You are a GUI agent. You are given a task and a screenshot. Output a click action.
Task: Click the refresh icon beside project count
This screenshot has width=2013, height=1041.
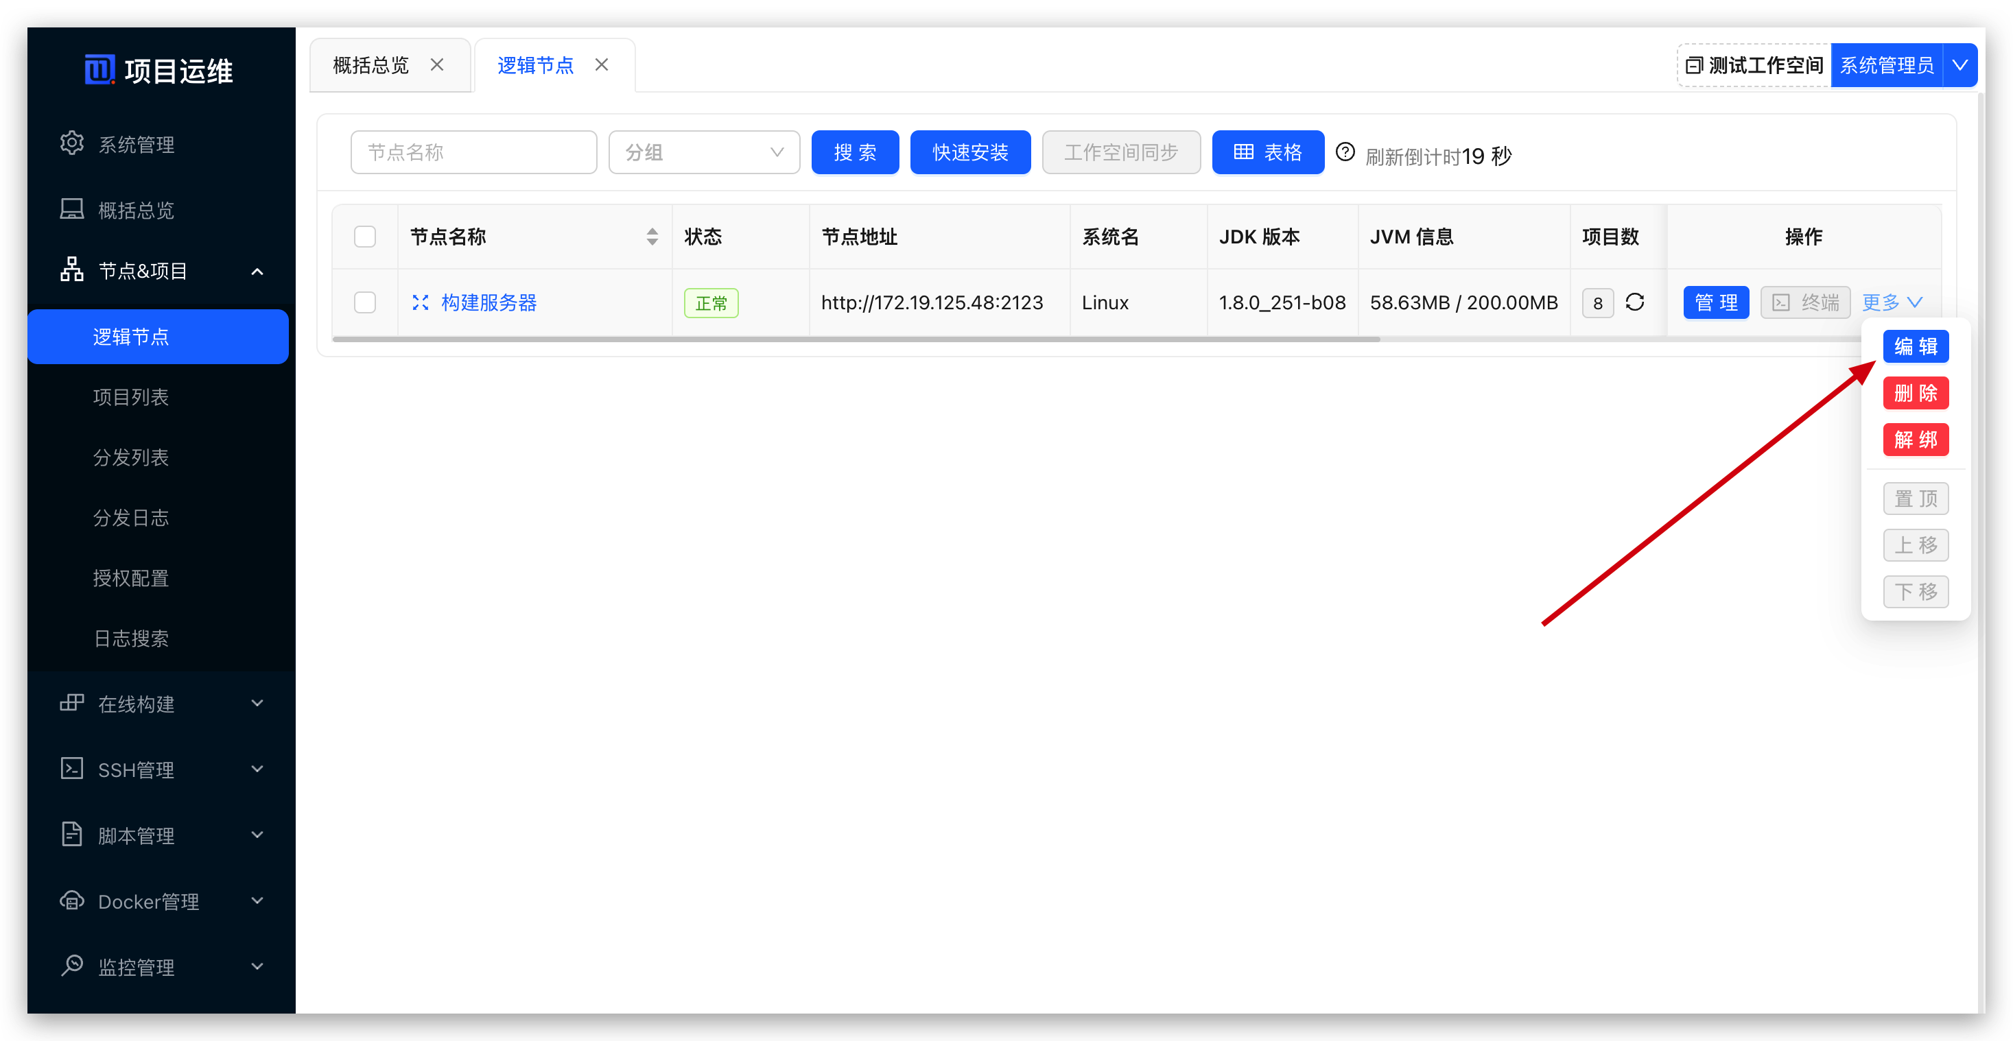coord(1636,302)
